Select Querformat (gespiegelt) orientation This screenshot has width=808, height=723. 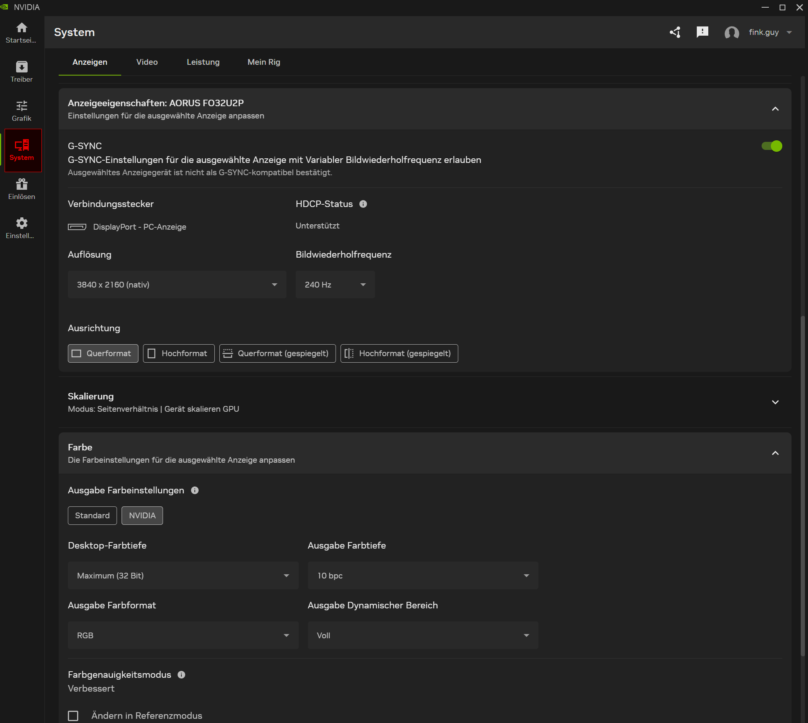(277, 353)
